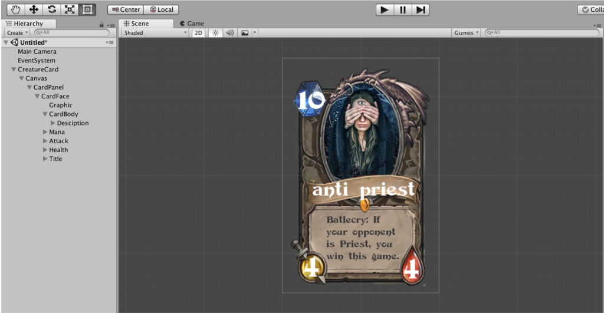Click the card portrait artwork
The height and width of the screenshot is (313, 604).
(362, 131)
